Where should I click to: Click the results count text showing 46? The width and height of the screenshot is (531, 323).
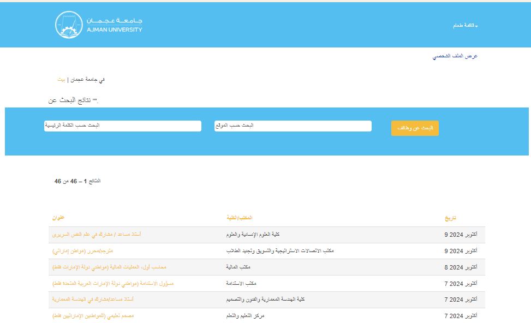click(x=77, y=181)
